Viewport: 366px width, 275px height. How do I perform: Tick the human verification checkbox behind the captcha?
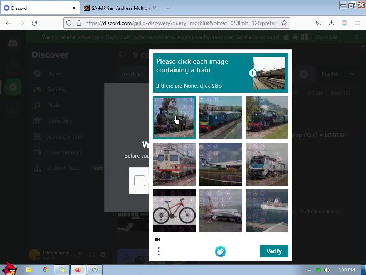click(140, 181)
